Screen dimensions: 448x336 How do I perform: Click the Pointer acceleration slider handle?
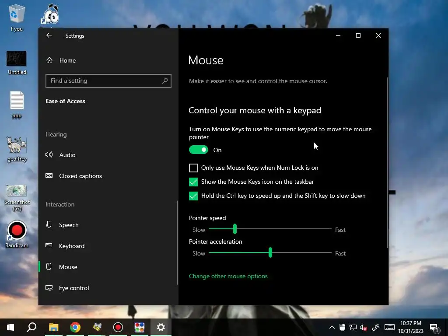point(270,252)
